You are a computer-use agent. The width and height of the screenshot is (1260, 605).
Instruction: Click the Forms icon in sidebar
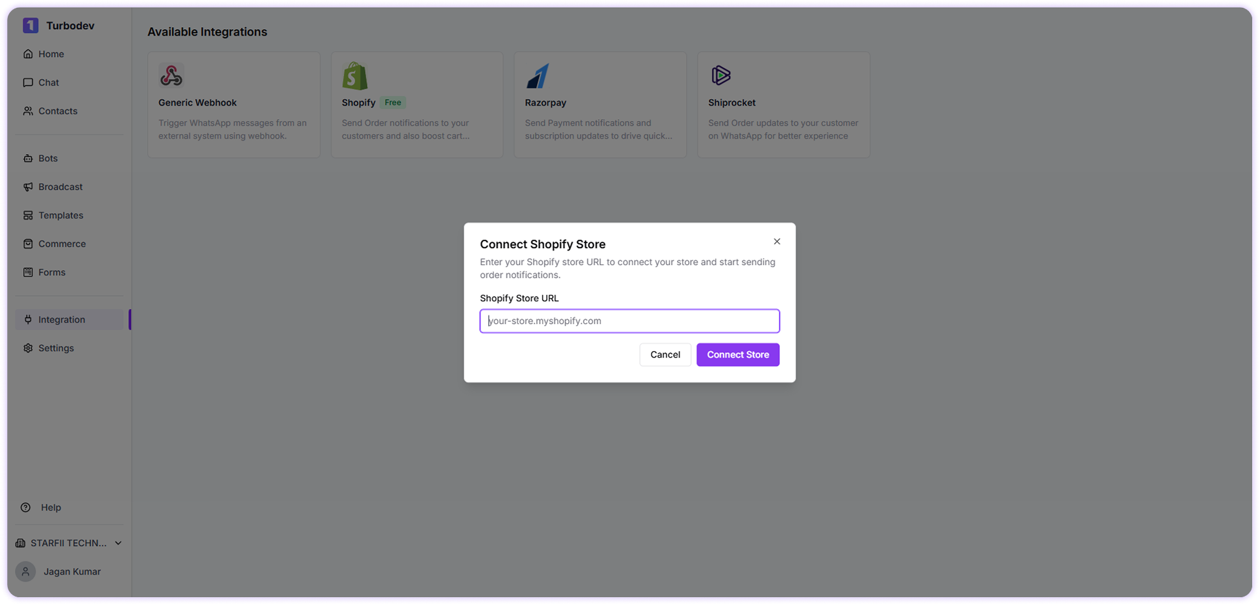coord(27,272)
